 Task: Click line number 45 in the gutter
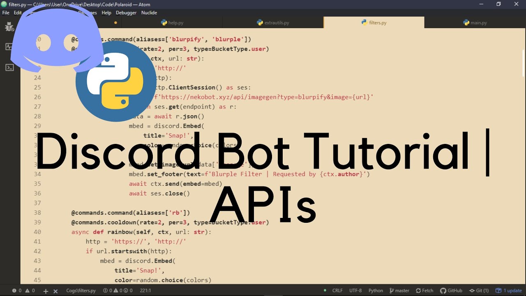coord(37,280)
